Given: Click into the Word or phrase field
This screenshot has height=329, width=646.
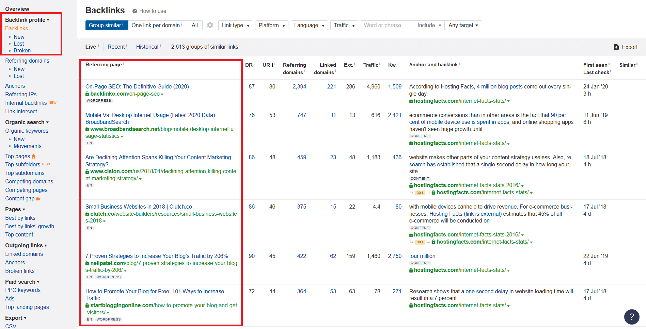Looking at the screenshot, I should pyautogui.click(x=388, y=25).
